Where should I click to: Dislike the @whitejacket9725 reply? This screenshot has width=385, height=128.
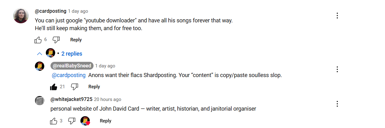72,121
